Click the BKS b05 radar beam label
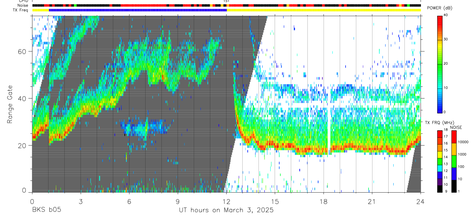The image size is (473, 218). (x=46, y=210)
